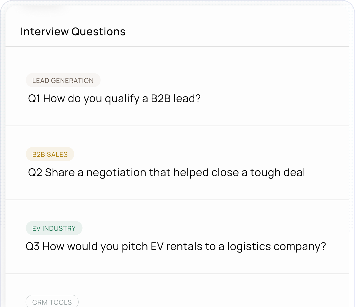The width and height of the screenshot is (355, 307).
Task: Click "tough deal" in the second question
Action: [x=277, y=172]
